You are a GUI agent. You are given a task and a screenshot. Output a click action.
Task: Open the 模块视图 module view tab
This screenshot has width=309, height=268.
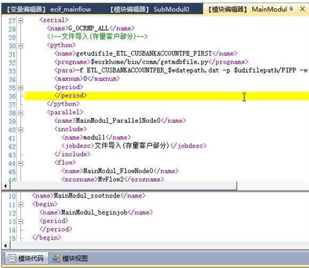pyautogui.click(x=70, y=258)
